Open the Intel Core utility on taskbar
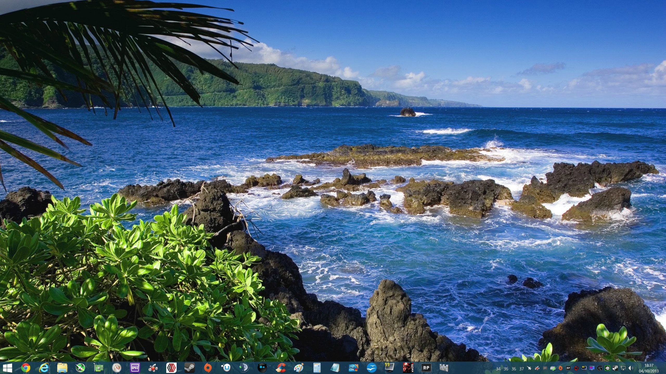666x374 pixels. click(353, 368)
